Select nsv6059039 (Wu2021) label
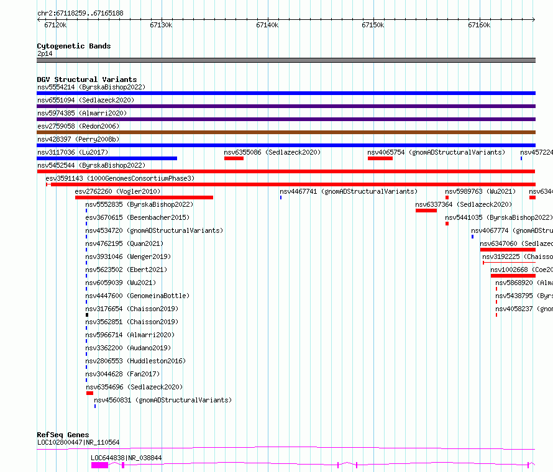Image resolution: width=553 pixels, height=472 pixels. click(x=121, y=283)
